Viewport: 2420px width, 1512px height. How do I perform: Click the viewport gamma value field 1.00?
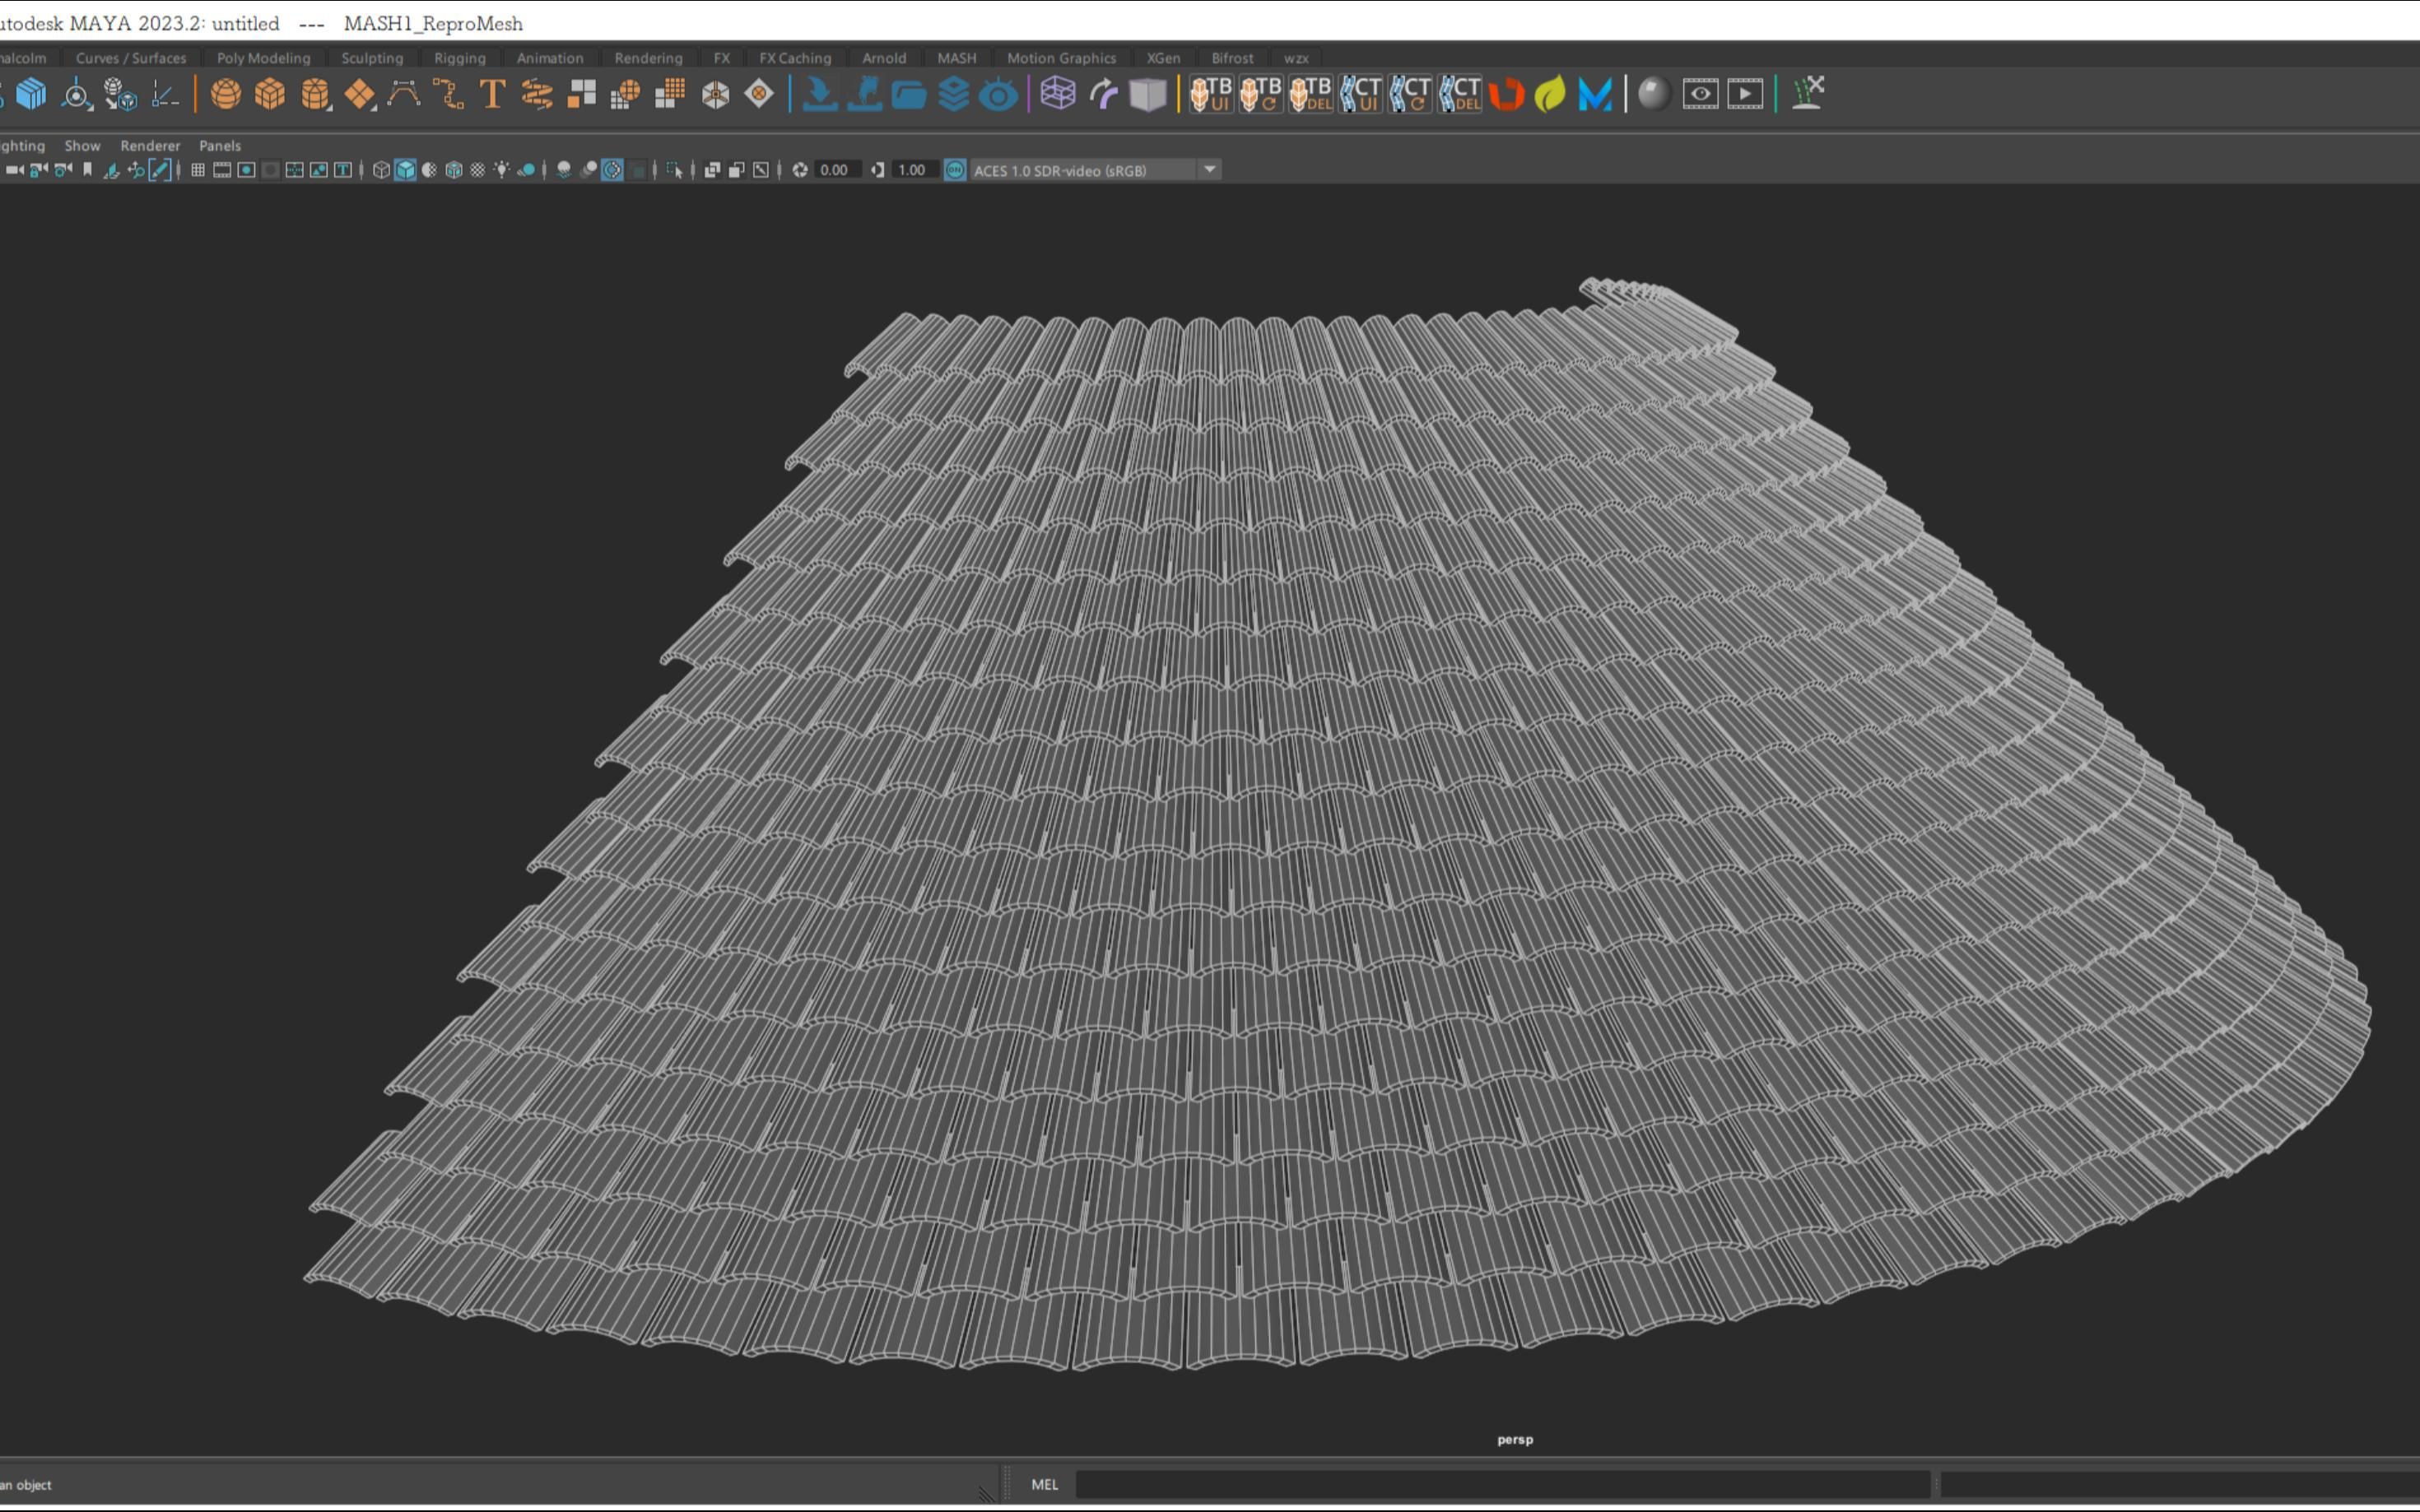pos(911,170)
